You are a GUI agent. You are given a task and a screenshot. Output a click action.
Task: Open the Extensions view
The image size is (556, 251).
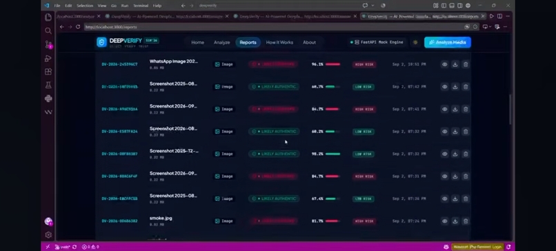pyautogui.click(x=48, y=72)
